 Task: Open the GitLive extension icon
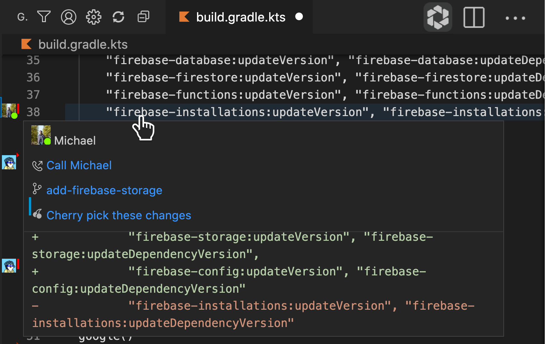click(438, 17)
